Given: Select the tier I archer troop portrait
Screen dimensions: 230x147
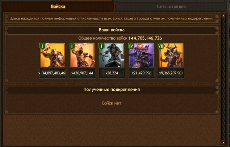Looking at the screenshot, I should click(112, 55).
